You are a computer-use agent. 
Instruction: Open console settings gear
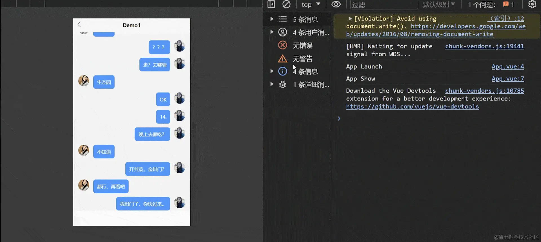click(532, 4)
